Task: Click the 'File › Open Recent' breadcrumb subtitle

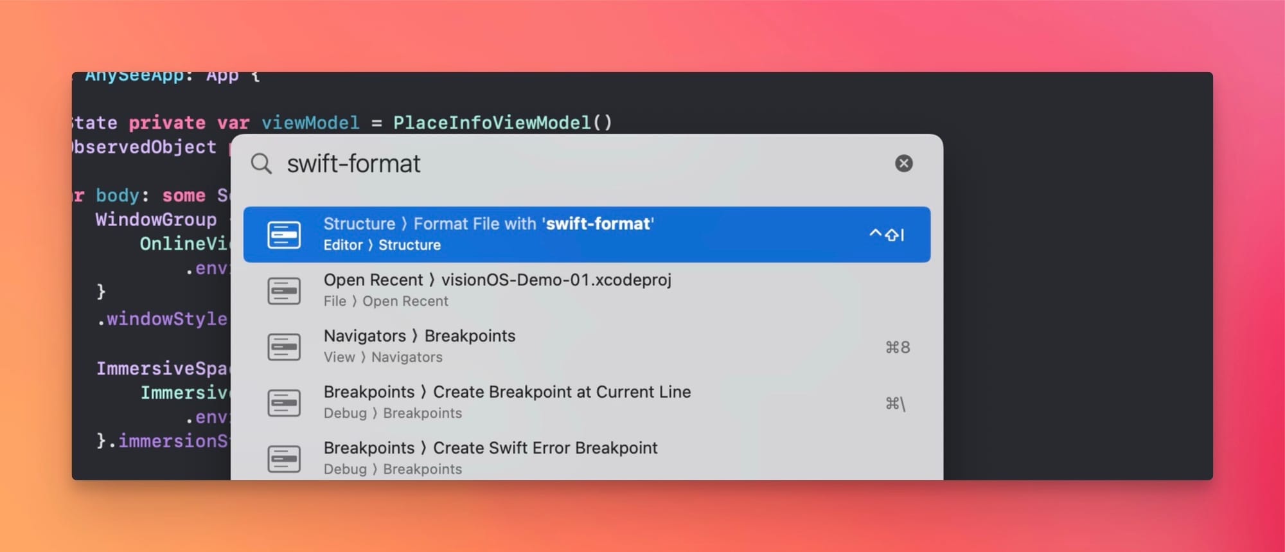Action: (385, 301)
